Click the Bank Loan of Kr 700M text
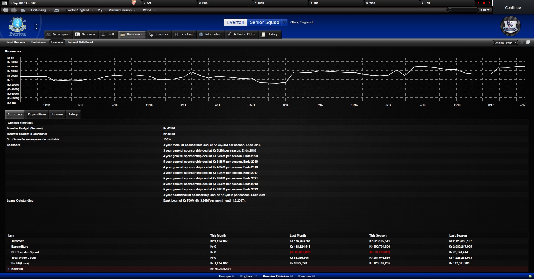The image size is (534, 279). [x=204, y=200]
